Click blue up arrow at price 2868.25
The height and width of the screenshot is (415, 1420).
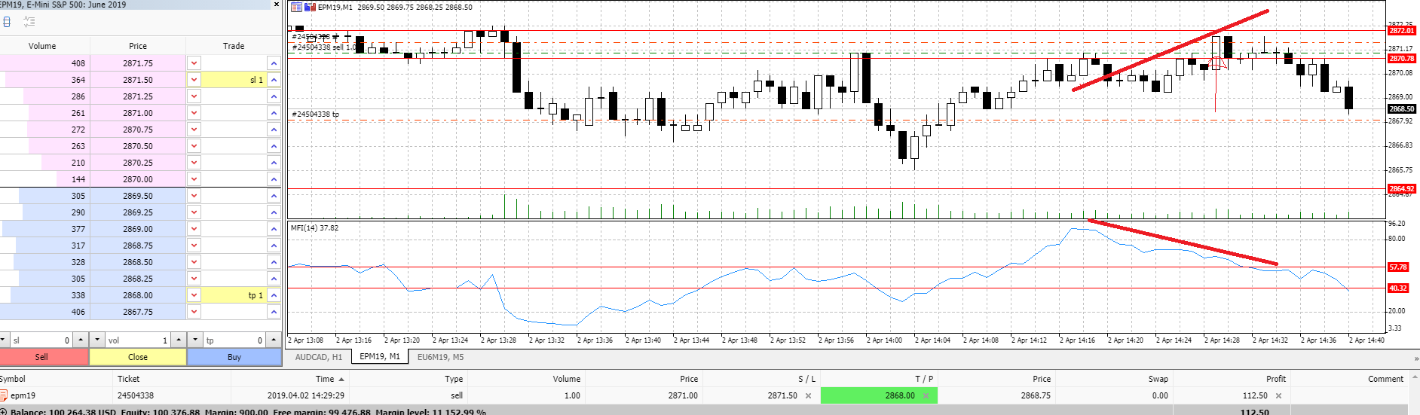click(274, 279)
